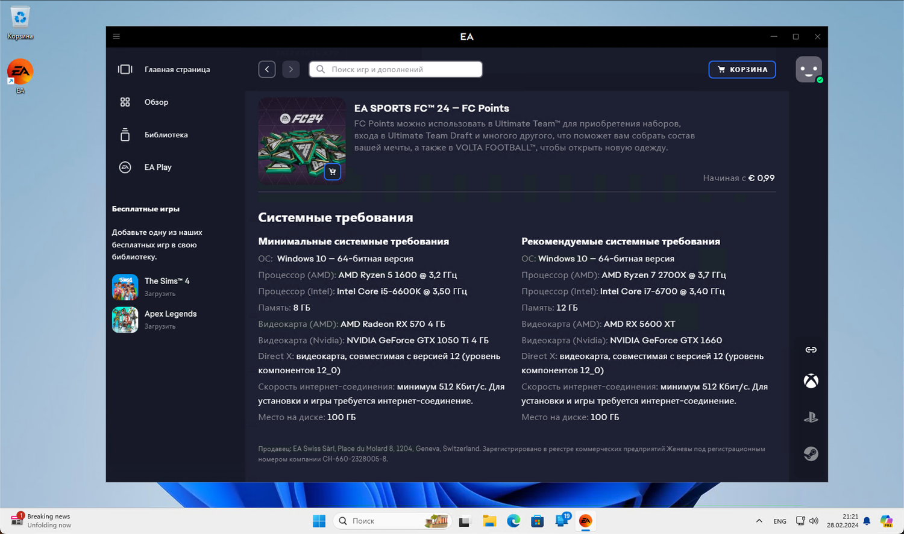Go back with the left arrow button
904x534 pixels.
[267, 69]
